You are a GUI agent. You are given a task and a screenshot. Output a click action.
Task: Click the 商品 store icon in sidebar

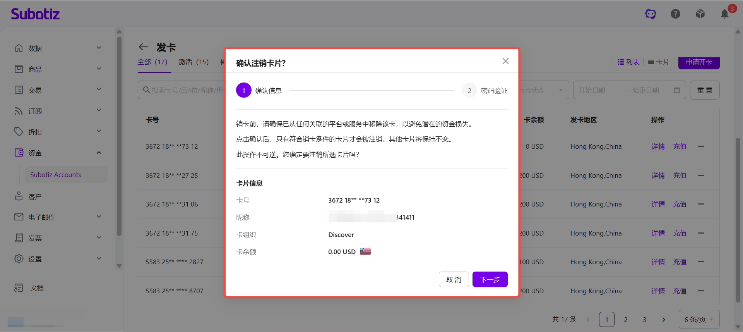pyautogui.click(x=19, y=69)
